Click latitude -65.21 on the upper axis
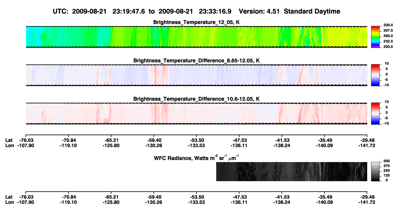The image size is (408, 209). point(111,140)
